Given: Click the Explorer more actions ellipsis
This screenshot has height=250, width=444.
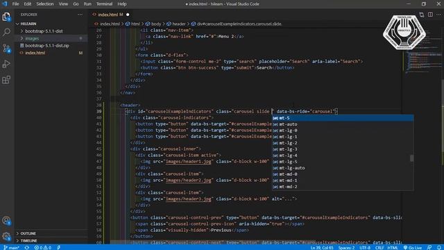Looking at the screenshot, I should [80, 15].
